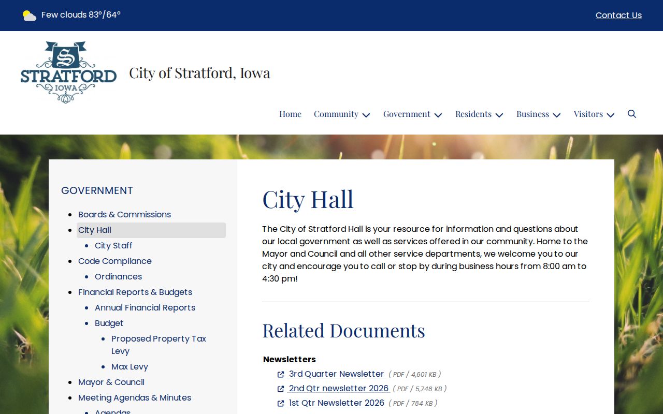Expand the Community menu chevron
This screenshot has width=663, height=414.
coord(366,115)
